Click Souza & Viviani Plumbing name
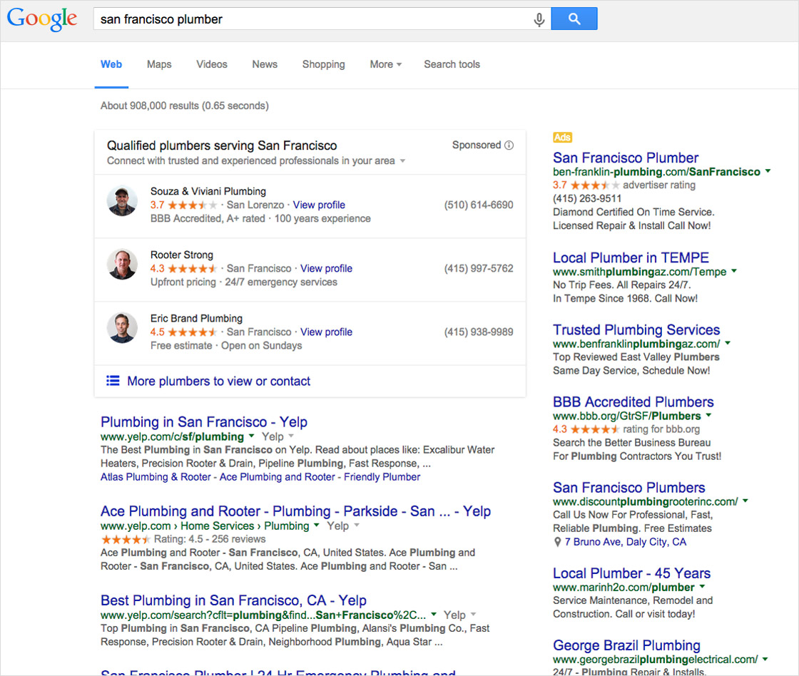The height and width of the screenshot is (676, 799). point(208,191)
